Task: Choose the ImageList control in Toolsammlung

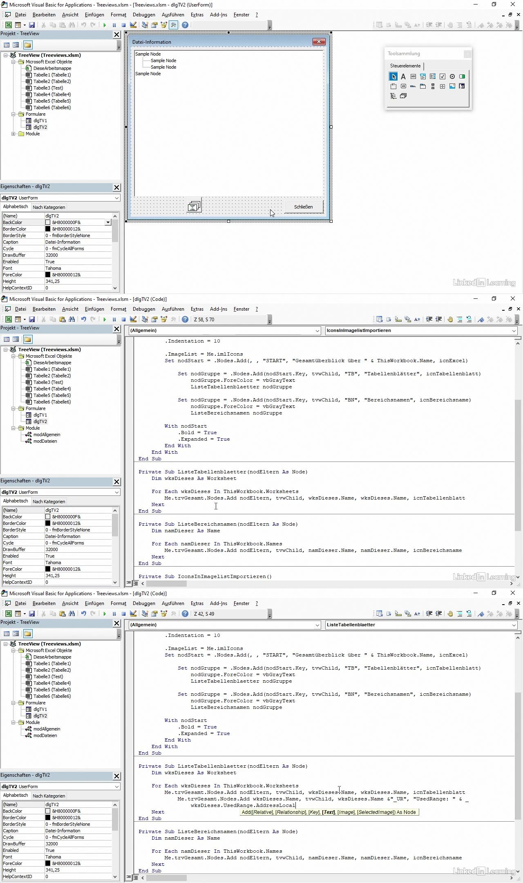Action: [x=403, y=96]
